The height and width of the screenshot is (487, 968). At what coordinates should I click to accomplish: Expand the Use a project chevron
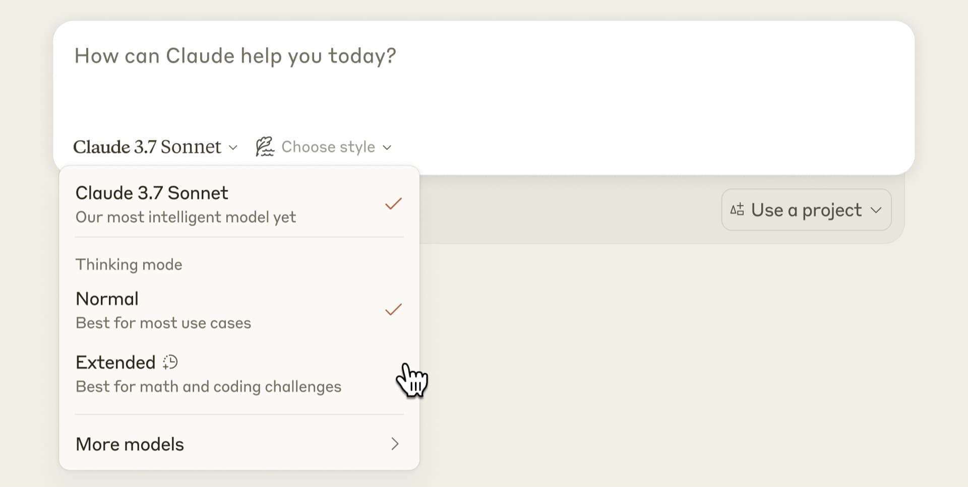876,210
